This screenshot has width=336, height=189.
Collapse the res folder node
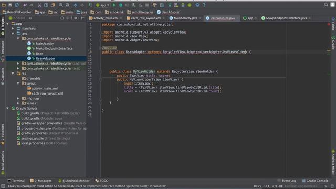coord(13,73)
